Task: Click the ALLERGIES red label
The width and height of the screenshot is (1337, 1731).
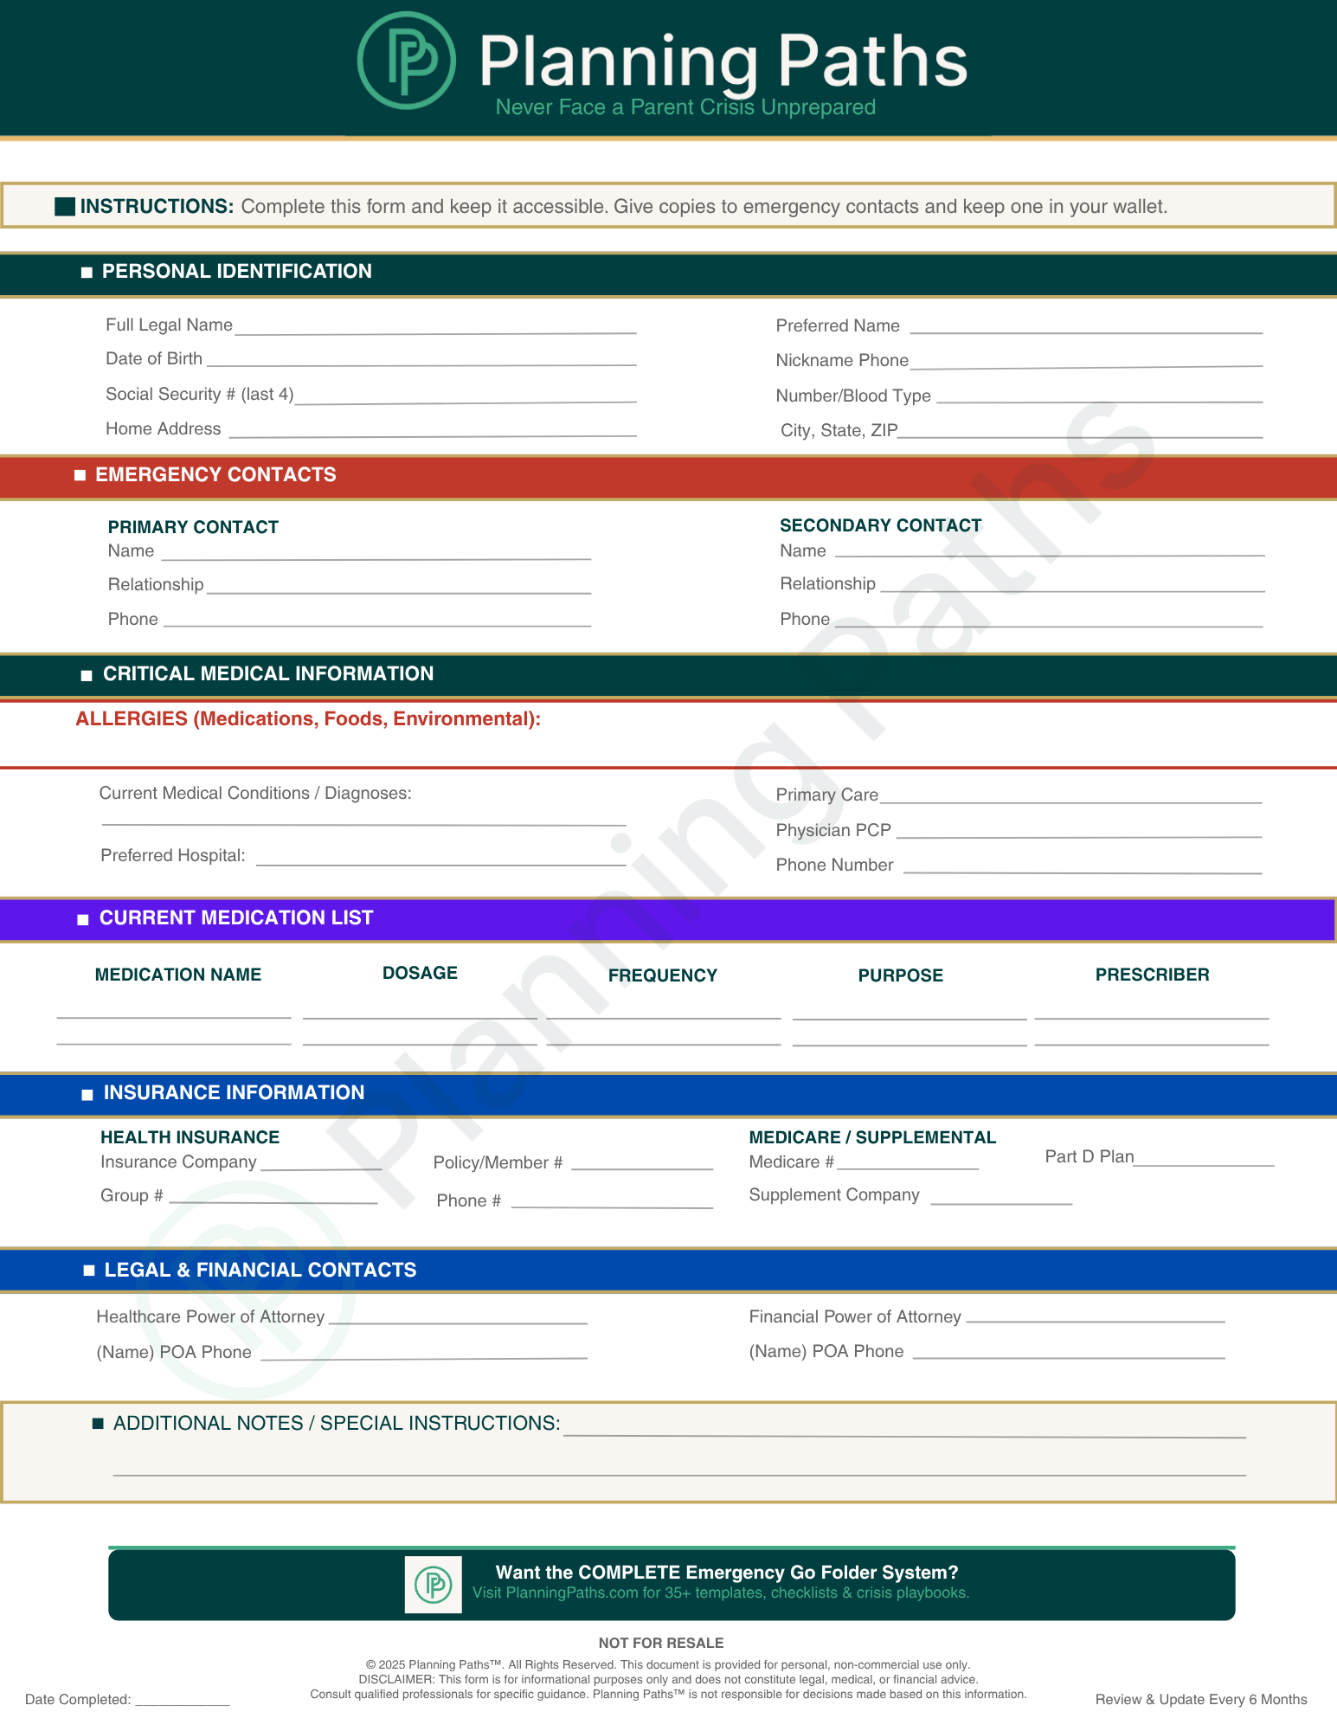Action: (308, 719)
